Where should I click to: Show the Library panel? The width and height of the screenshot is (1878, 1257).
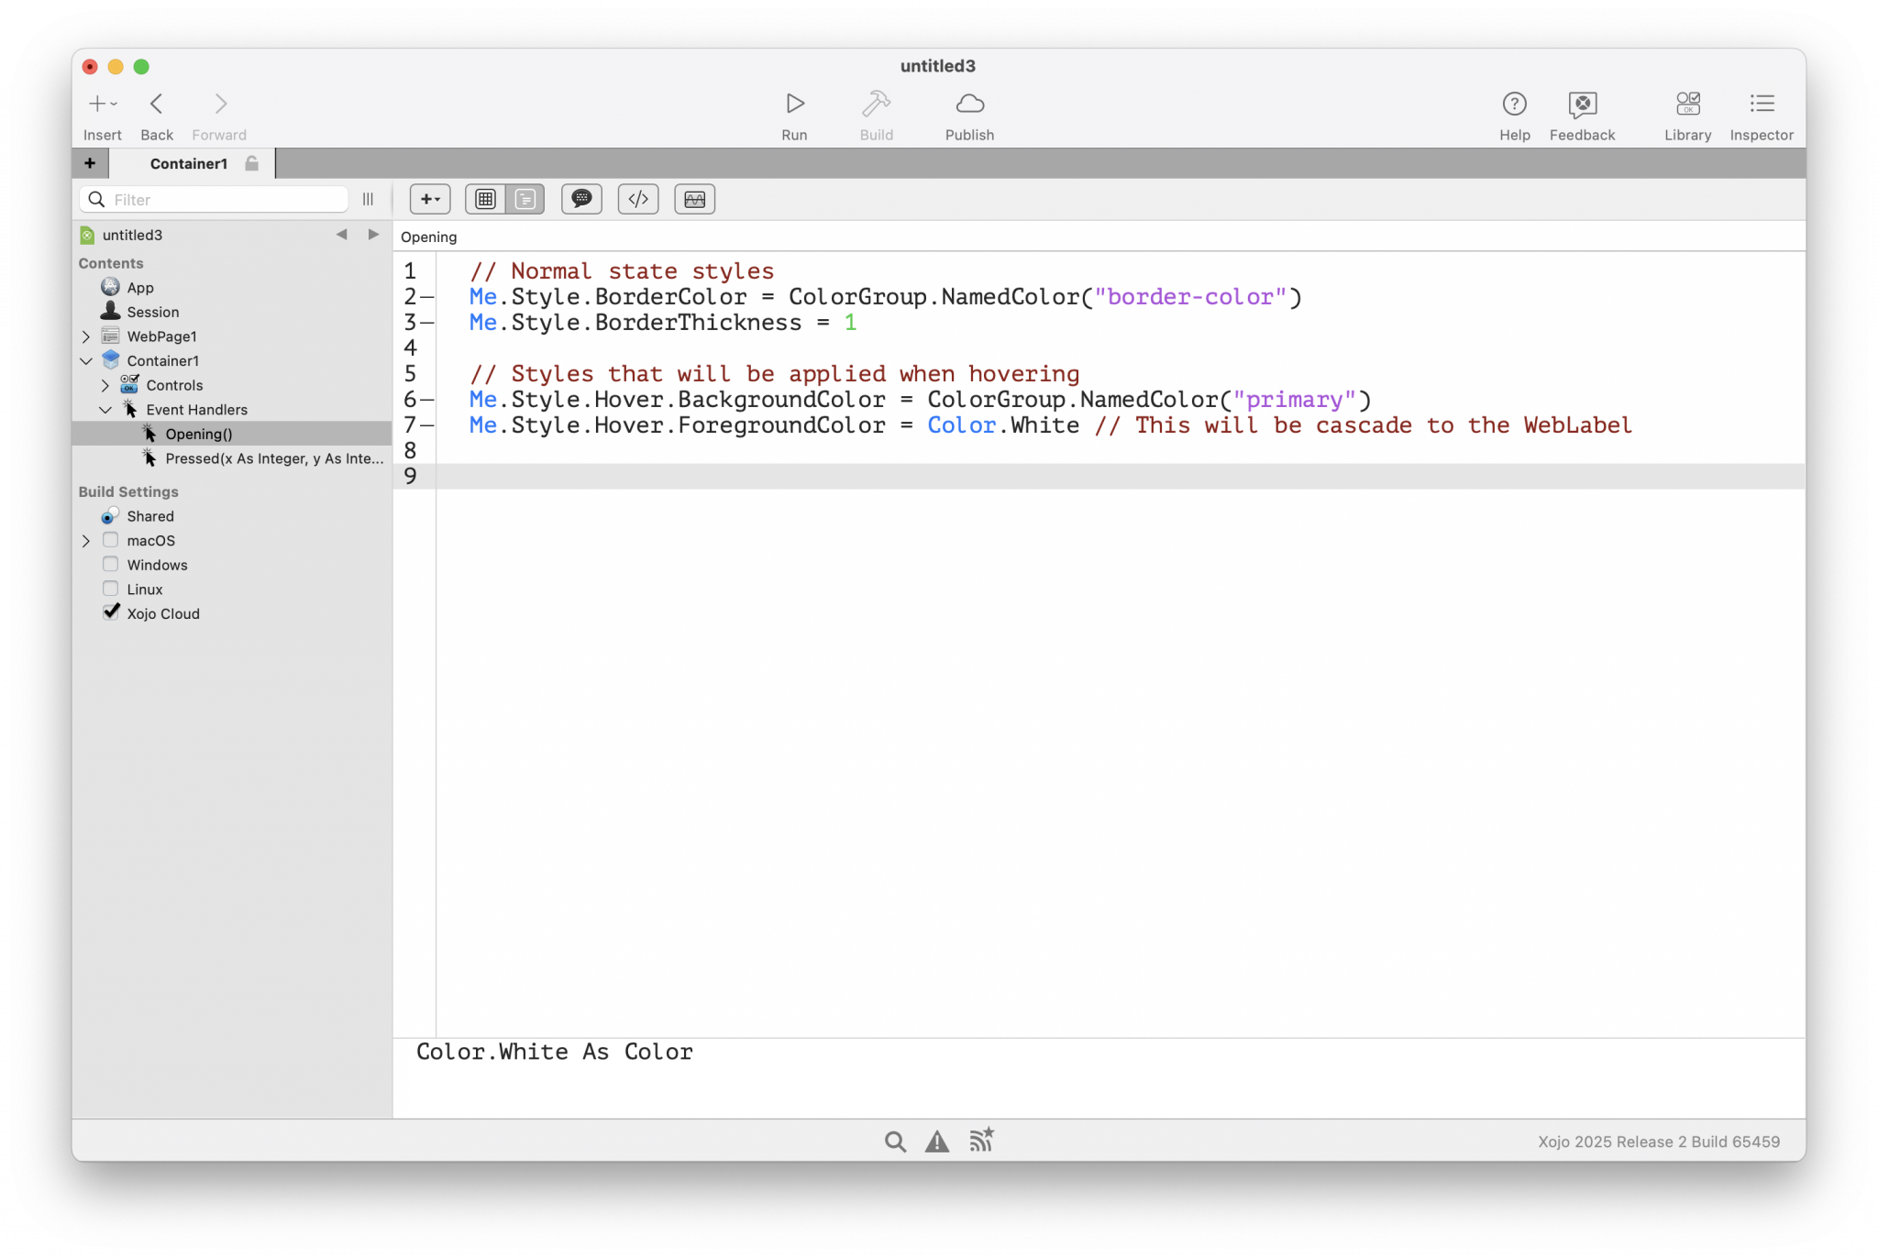pos(1687,104)
